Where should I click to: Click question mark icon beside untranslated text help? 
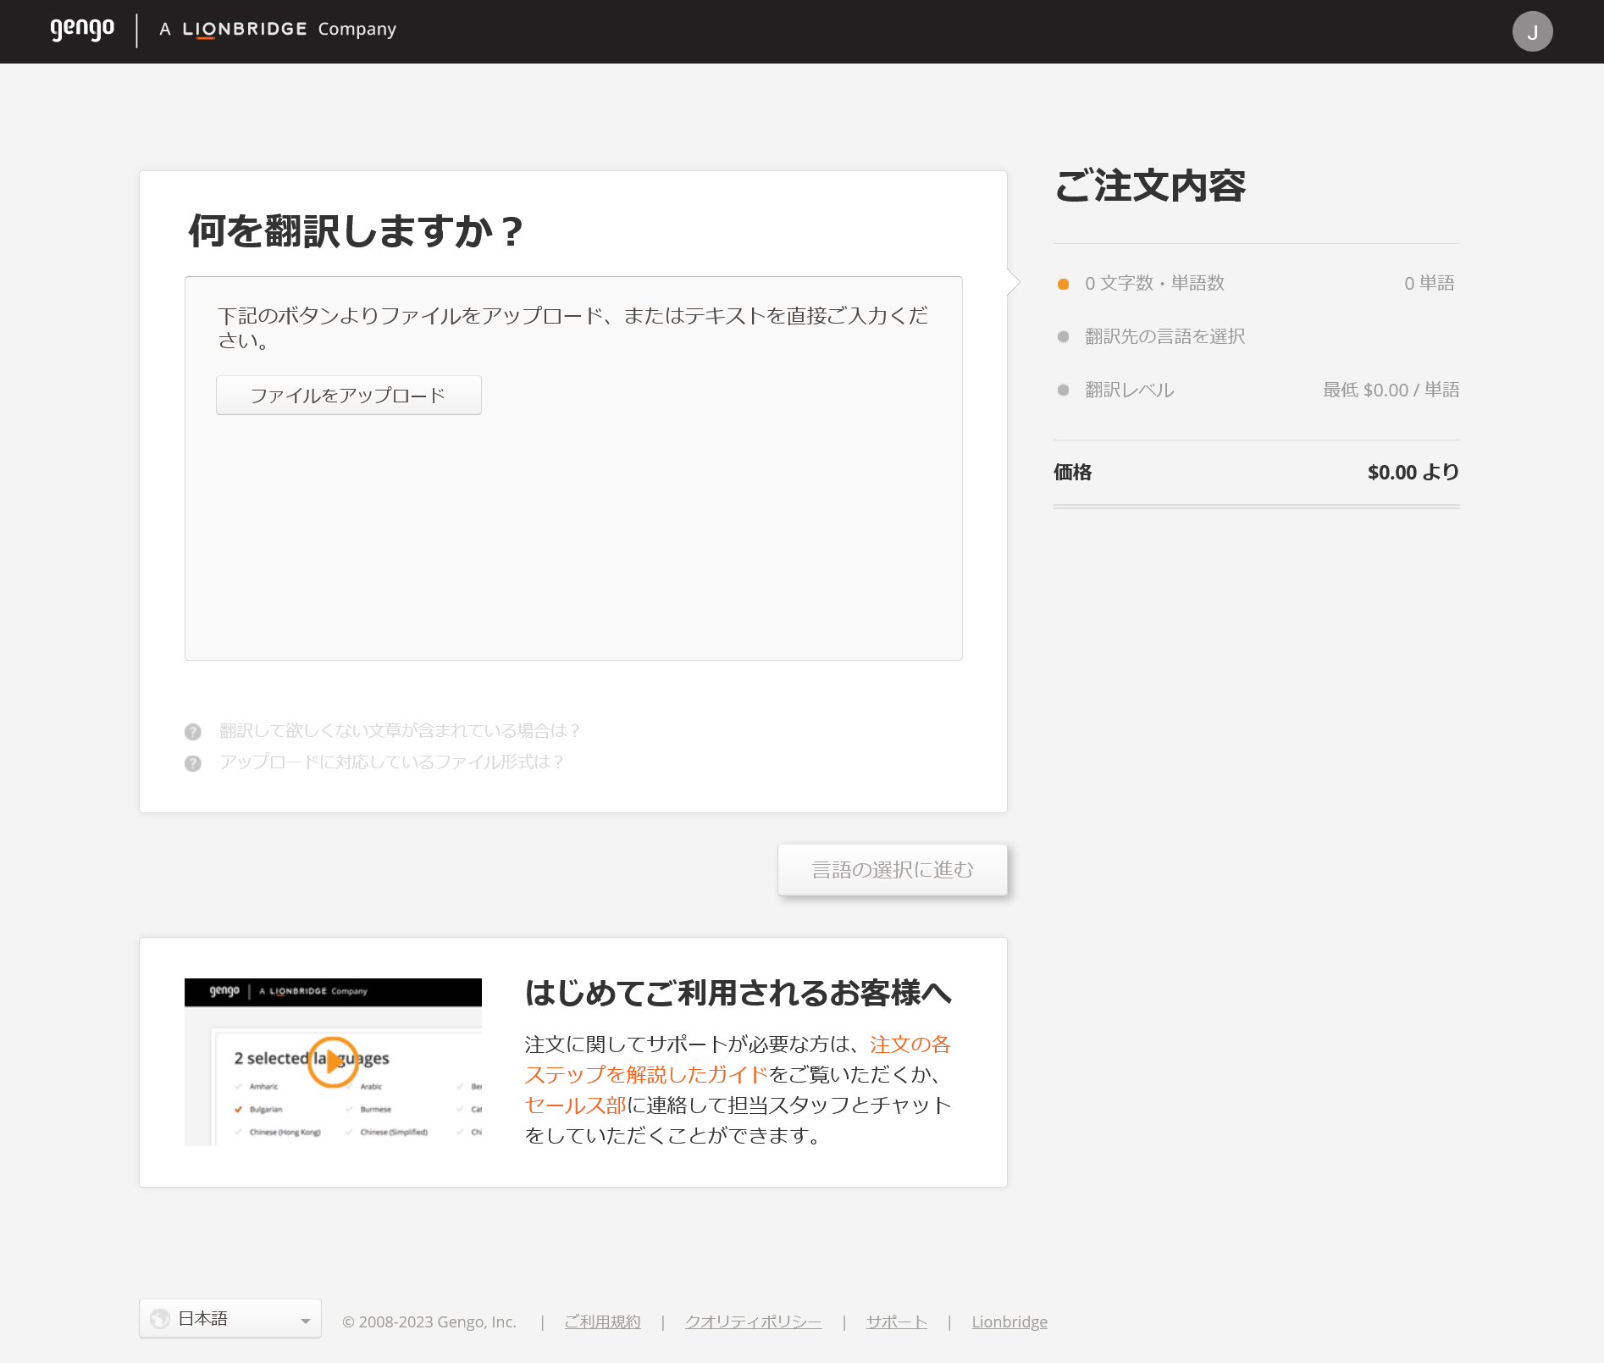coord(193,732)
